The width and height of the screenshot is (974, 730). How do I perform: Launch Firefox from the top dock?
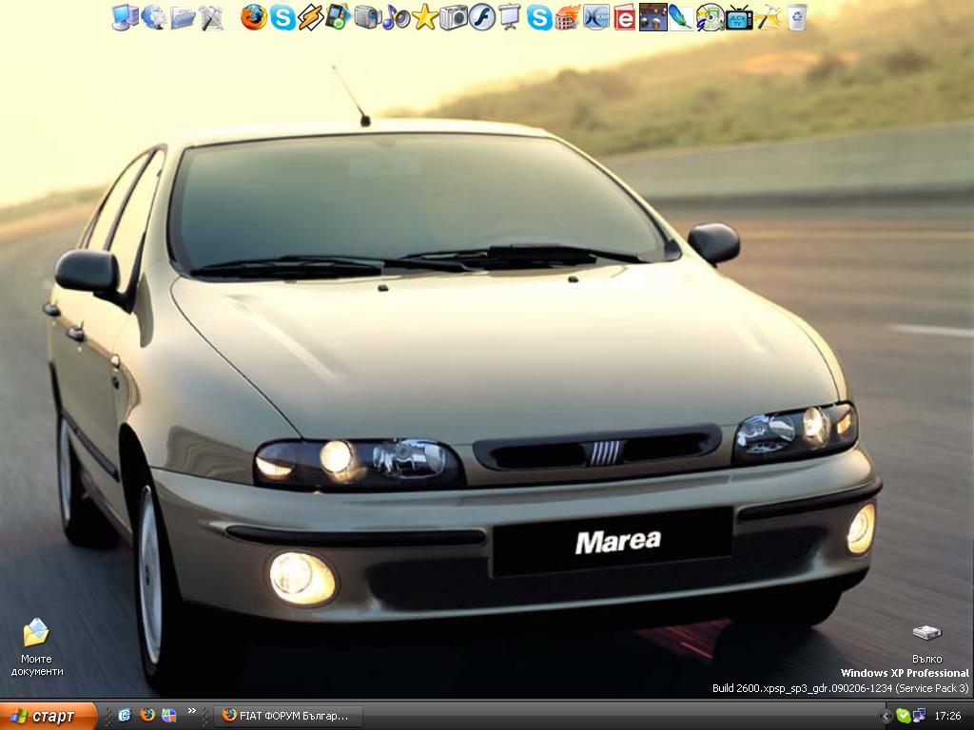(253, 17)
